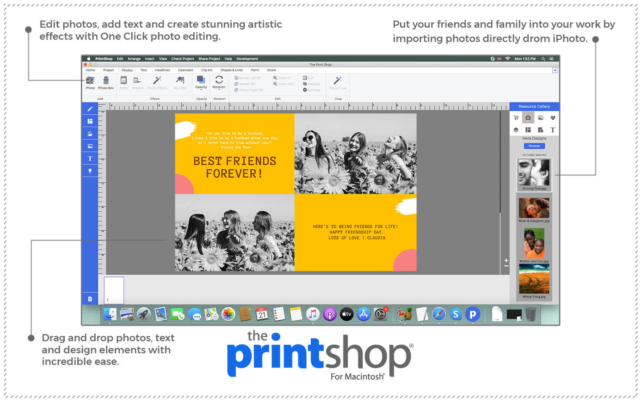Open layout tool in left sidebar
The width and height of the screenshot is (643, 402).
pyautogui.click(x=90, y=121)
